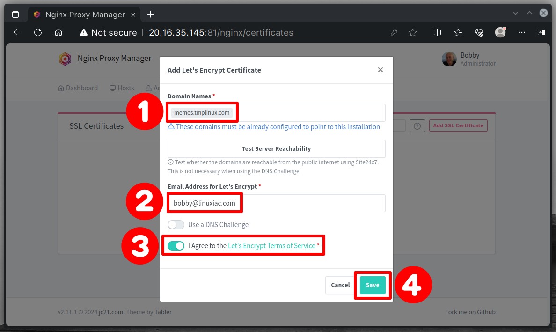Open Tabler theme footer link
Viewport: 556px width, 332px height.
(163, 312)
